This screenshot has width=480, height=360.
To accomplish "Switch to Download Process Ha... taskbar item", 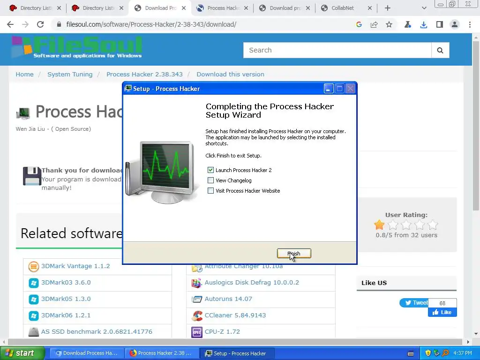I will [87, 353].
